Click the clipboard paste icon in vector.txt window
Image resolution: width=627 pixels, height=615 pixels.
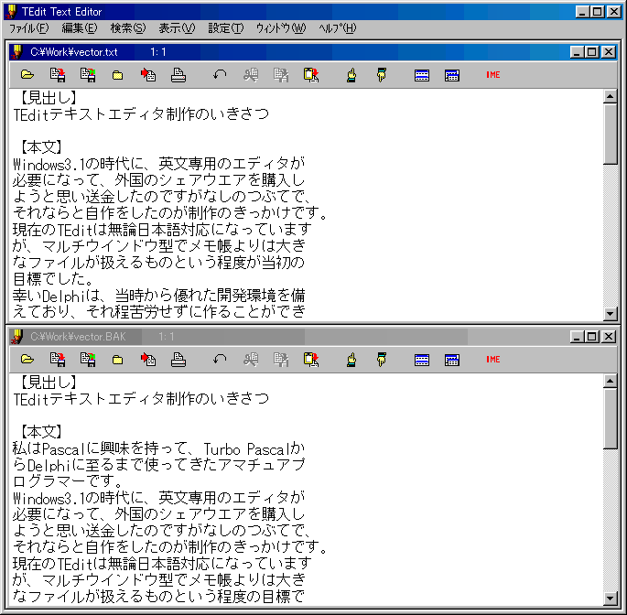point(311,74)
